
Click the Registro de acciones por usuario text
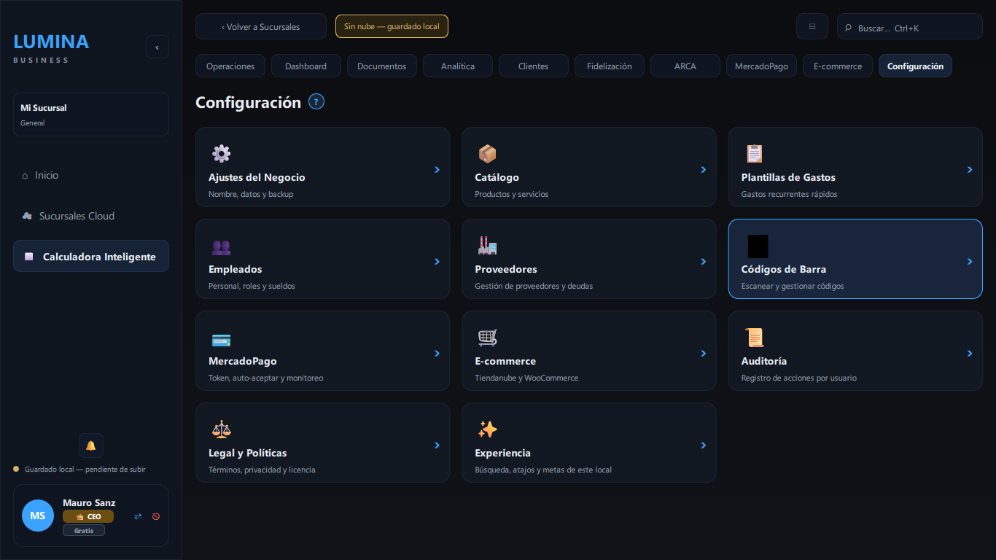(799, 378)
